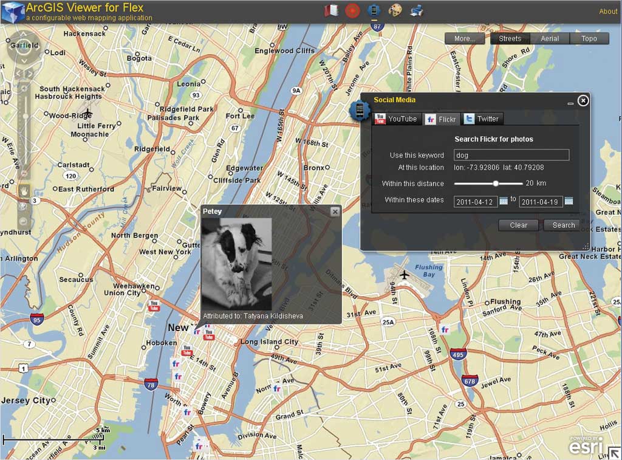This screenshot has width=622, height=460.
Task: Click the map zoom level slider handle
Action: (26, 116)
